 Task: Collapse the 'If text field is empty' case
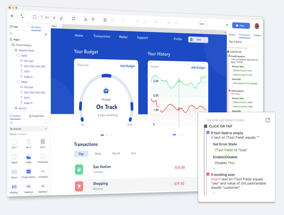pos(208,133)
